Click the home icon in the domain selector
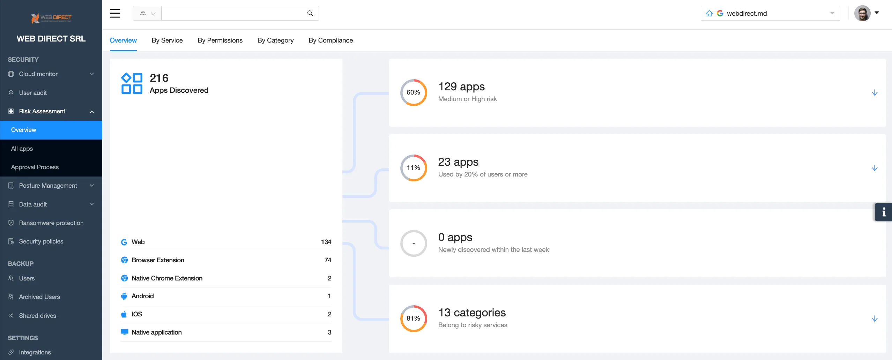Screen dimensions: 892x360 click(x=710, y=13)
